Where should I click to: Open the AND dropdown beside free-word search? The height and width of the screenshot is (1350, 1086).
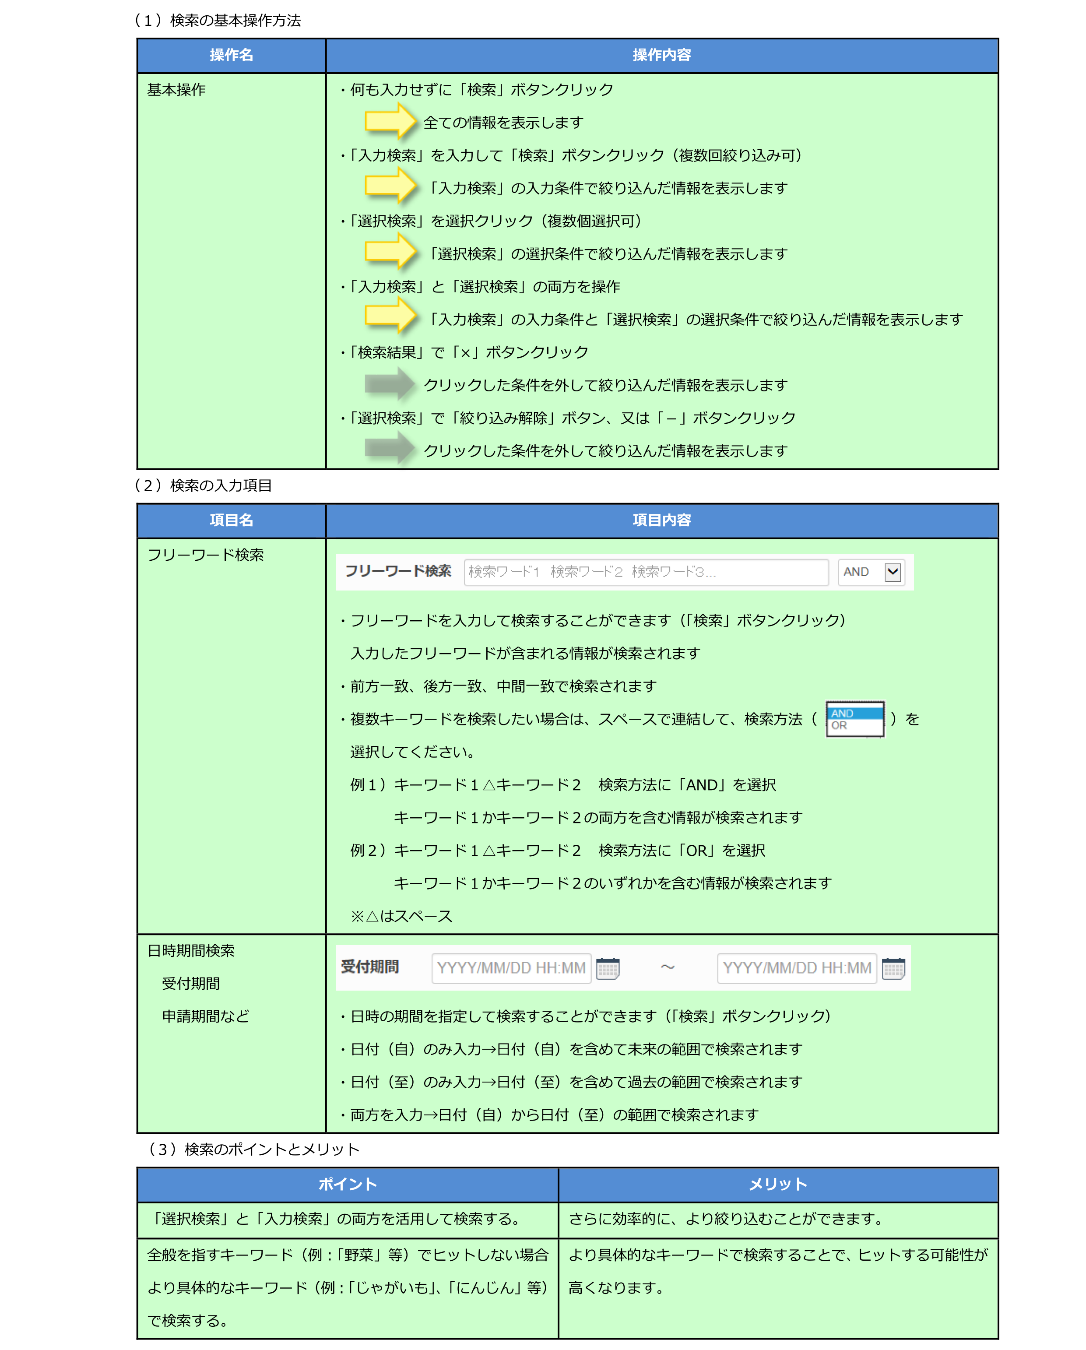871,572
